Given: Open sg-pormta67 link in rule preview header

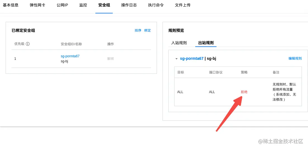Looking at the screenshot, I should [x=192, y=58].
